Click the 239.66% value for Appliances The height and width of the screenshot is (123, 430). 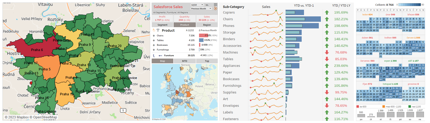pos(341,66)
